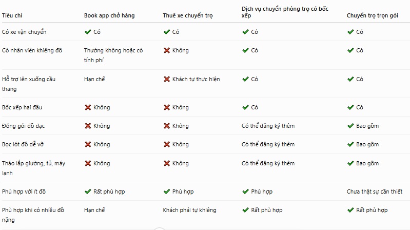This screenshot has height=230, width=410.
Task: Click the 'Tiêu chí' header cell
Action: (x=12, y=15)
